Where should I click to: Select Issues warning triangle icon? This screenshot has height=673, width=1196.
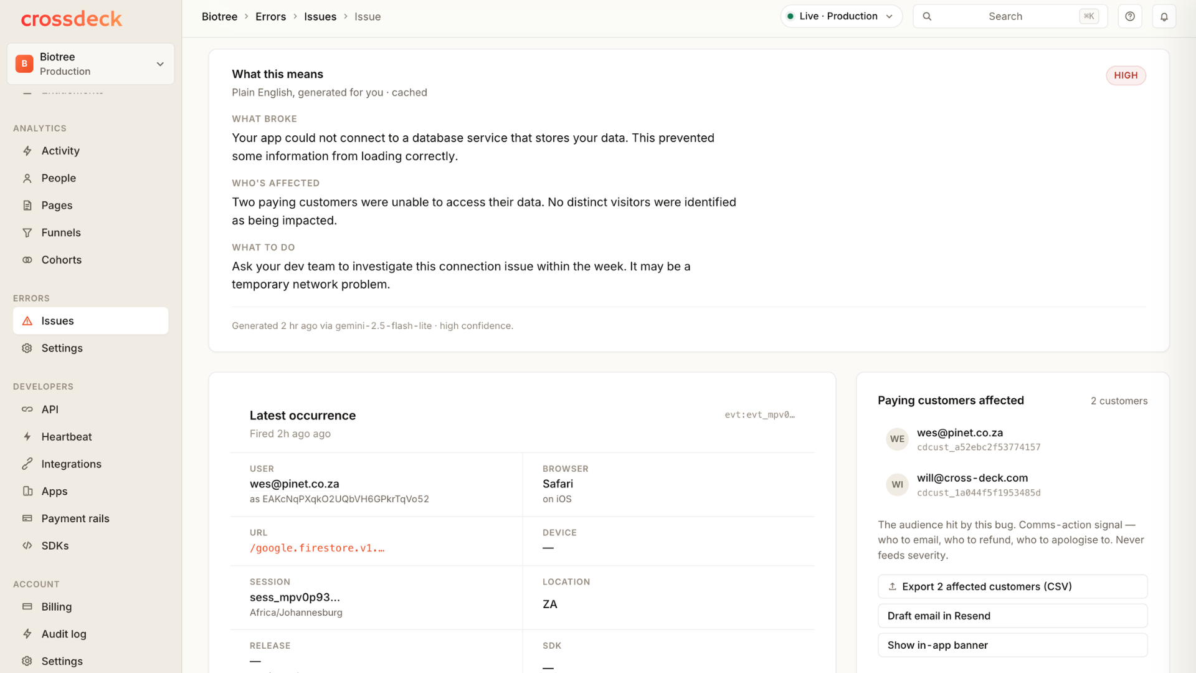(27, 321)
